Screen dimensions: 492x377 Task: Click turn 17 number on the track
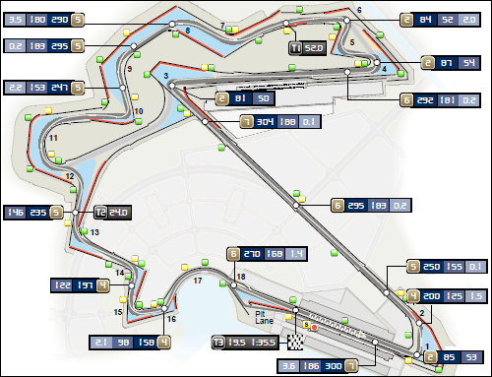pyautogui.click(x=198, y=281)
